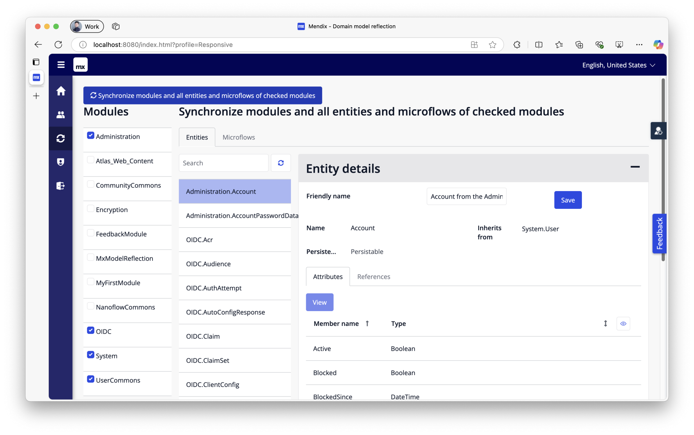
Task: Click the sort arrows beside Type column
Action: click(x=605, y=324)
